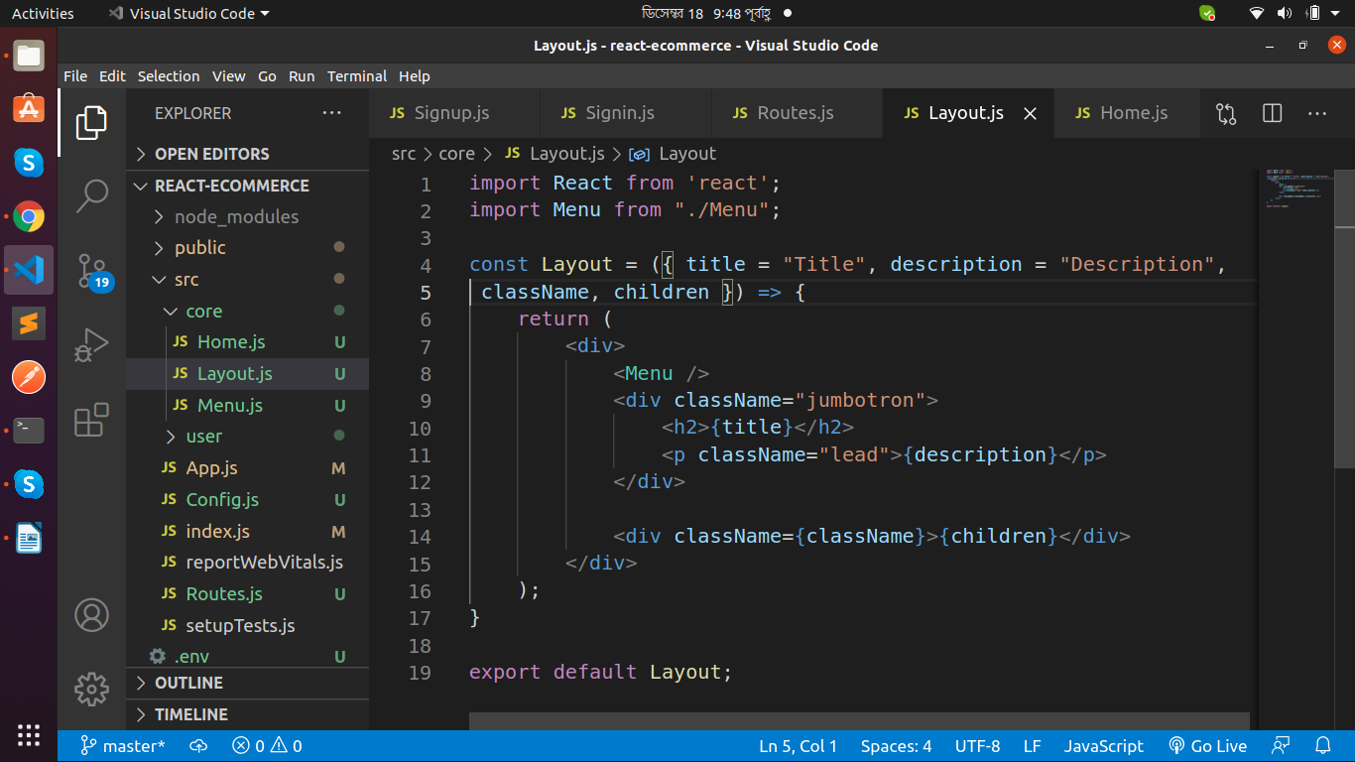
Task: Change the JavaScript language mode
Action: [x=1103, y=746]
